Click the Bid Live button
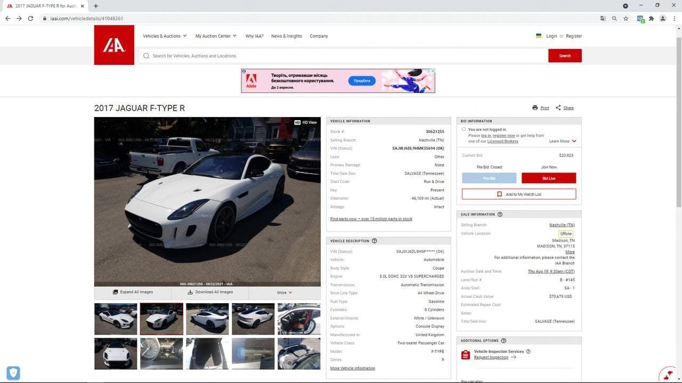 [x=548, y=178]
